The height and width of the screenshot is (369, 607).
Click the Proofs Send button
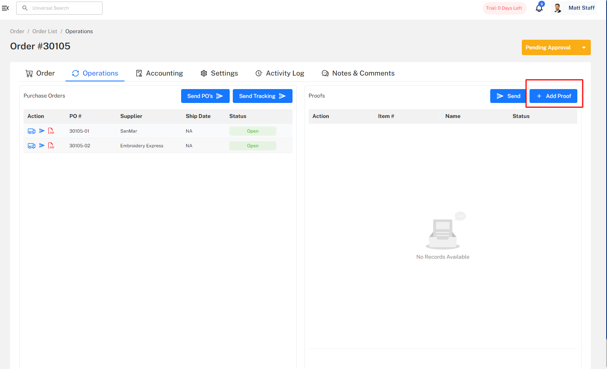tap(508, 96)
